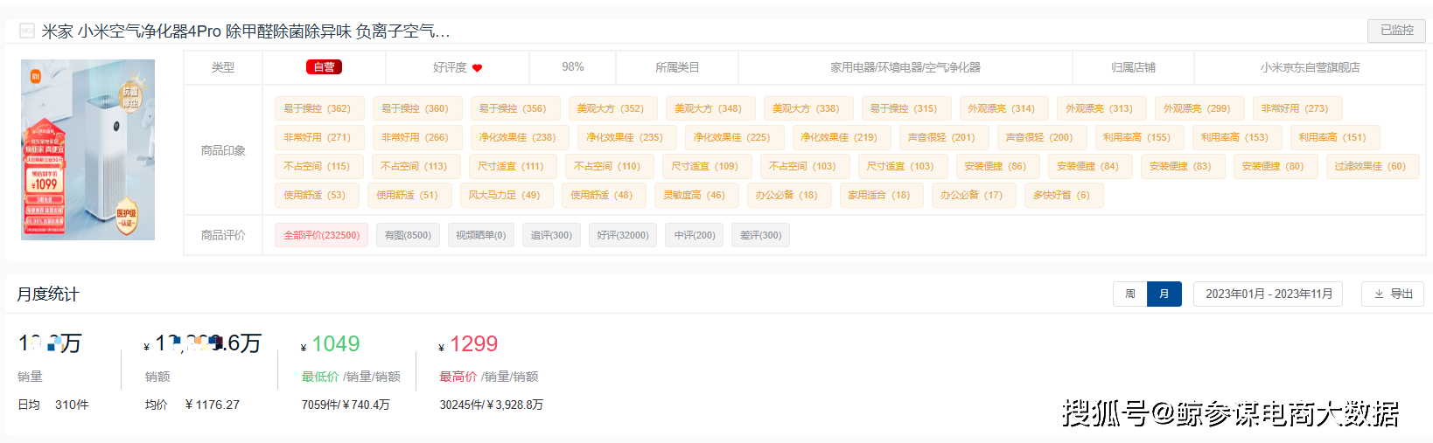Open the product title 米家 小米空气净化器4Pro

pyautogui.click(x=246, y=31)
